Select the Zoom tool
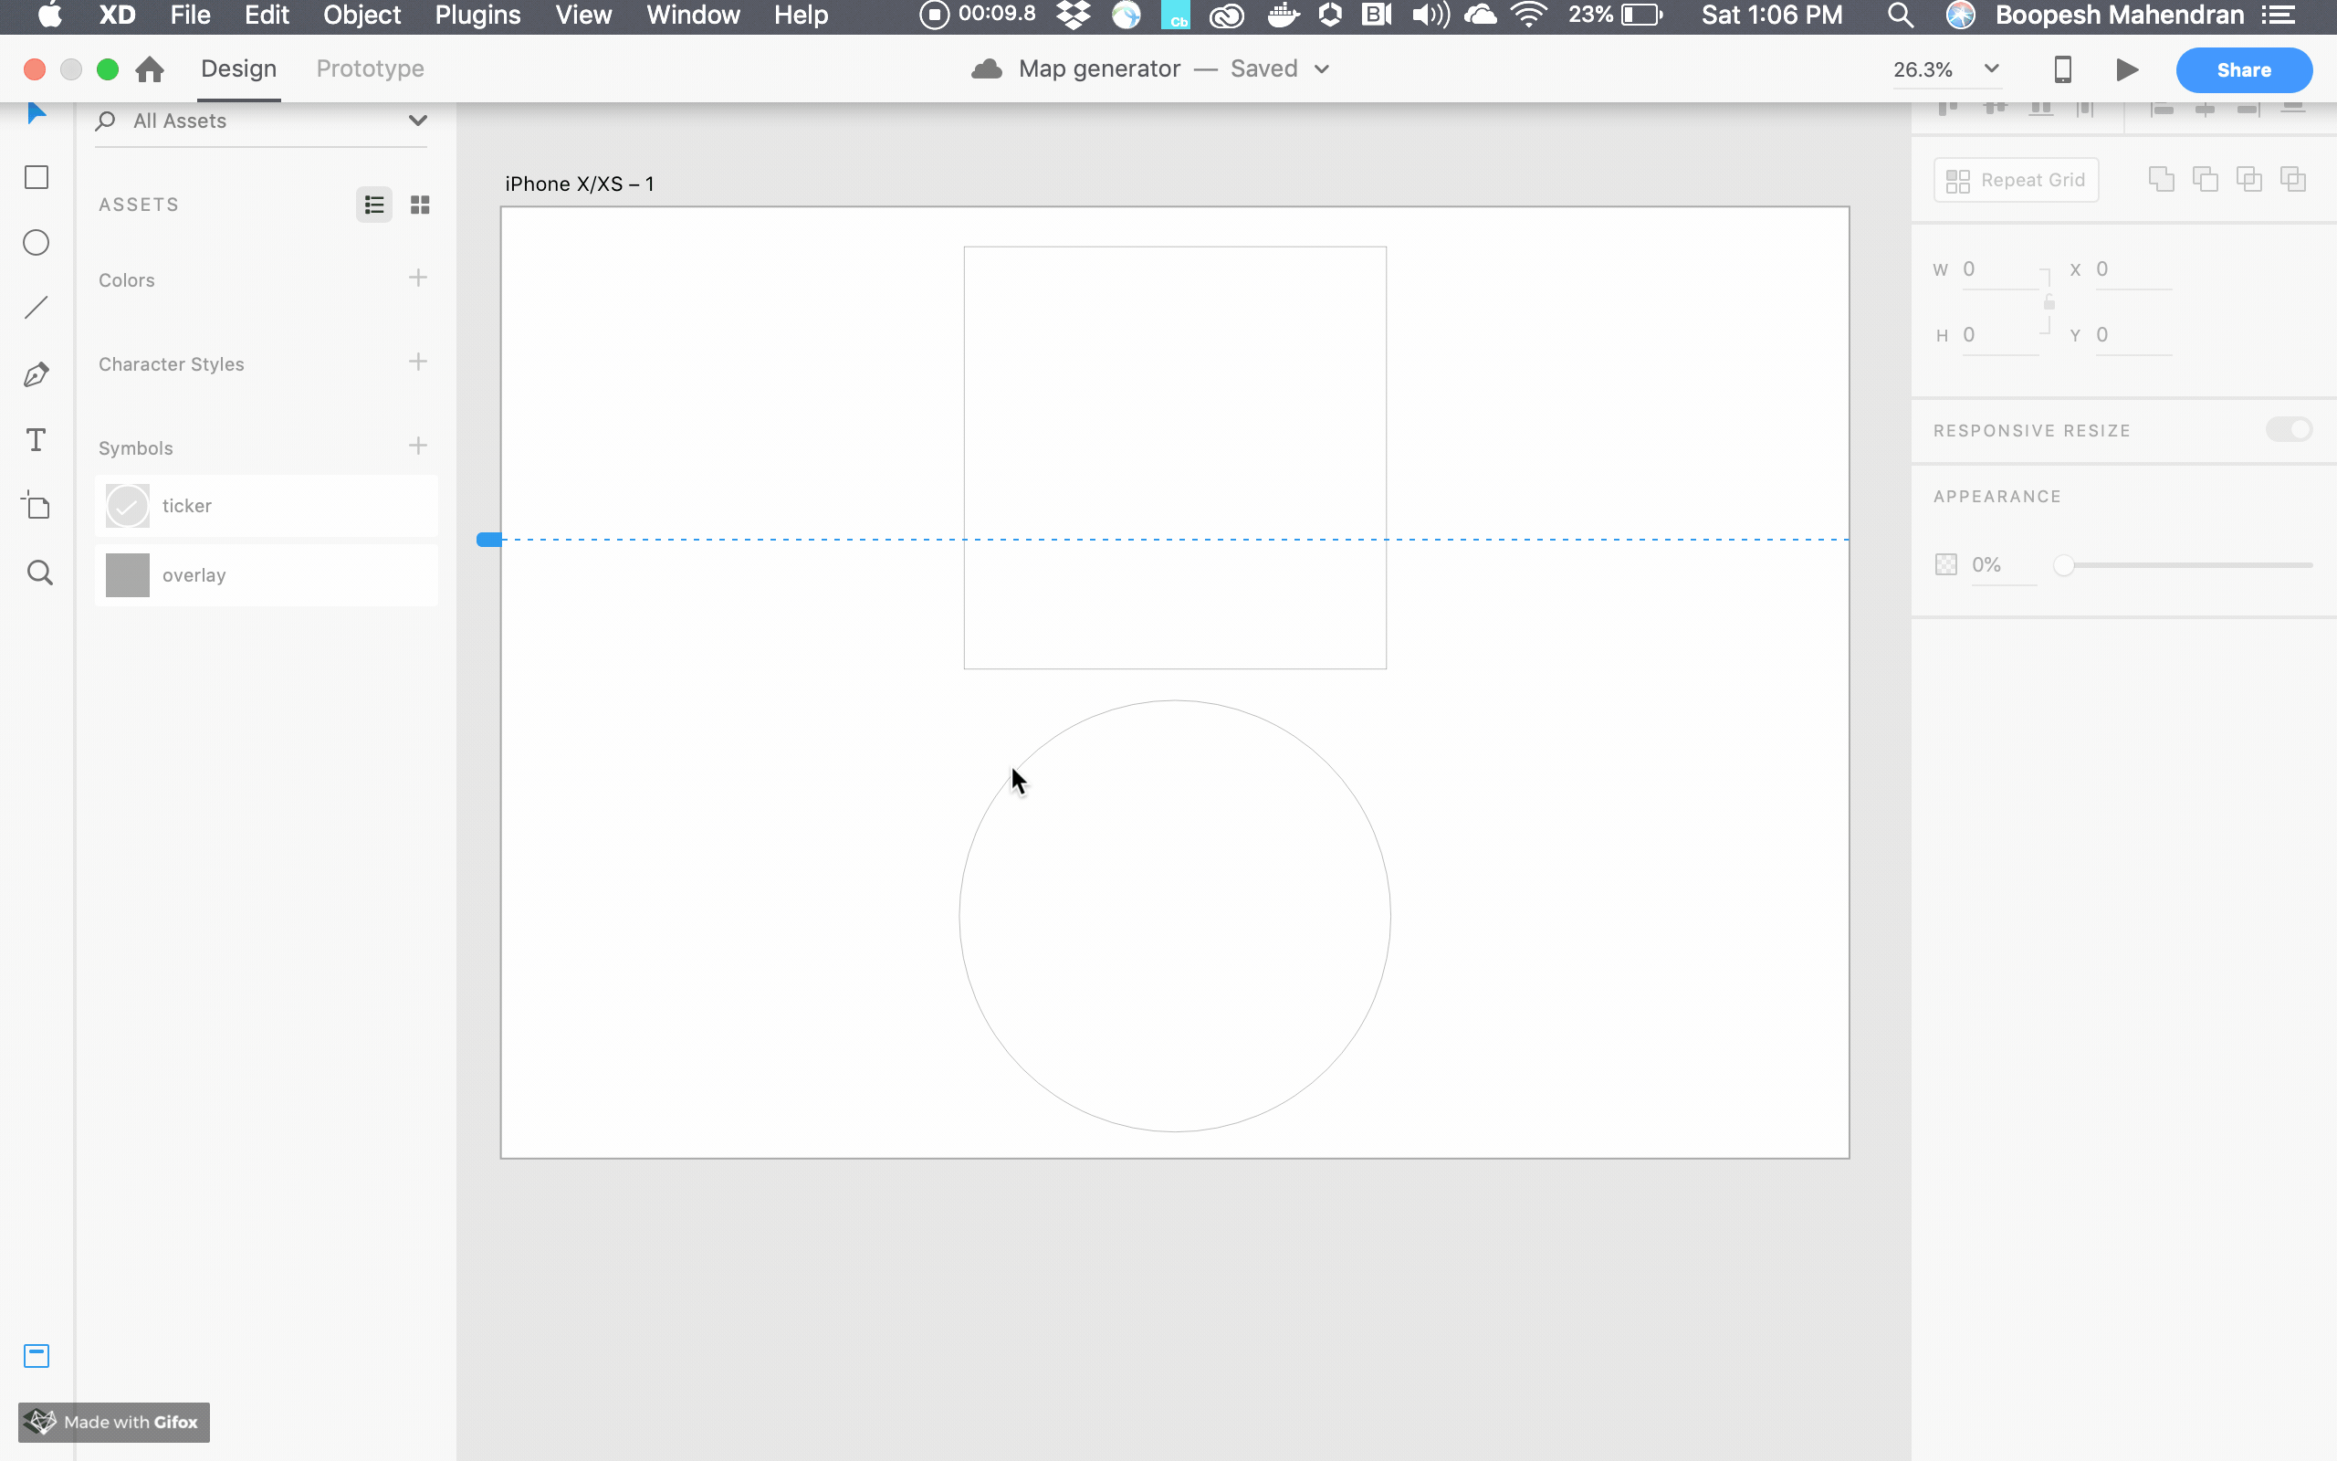The image size is (2337, 1461). tap(38, 573)
